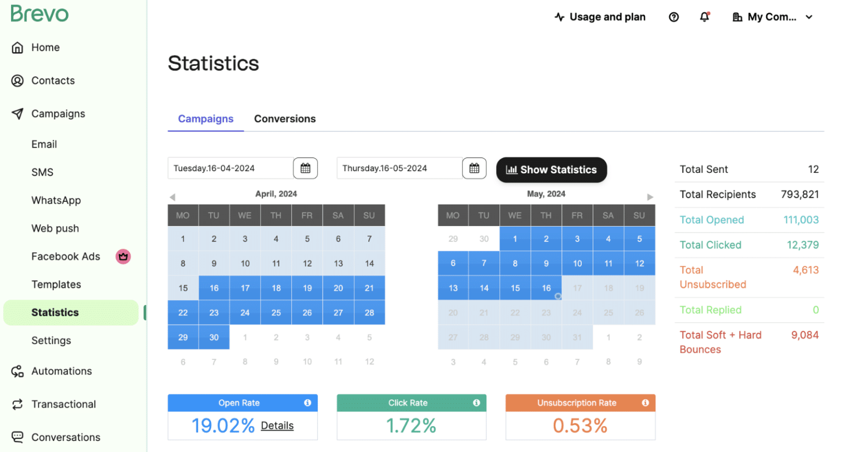Open the start date calendar picker
The image size is (843, 452).
[x=306, y=168]
